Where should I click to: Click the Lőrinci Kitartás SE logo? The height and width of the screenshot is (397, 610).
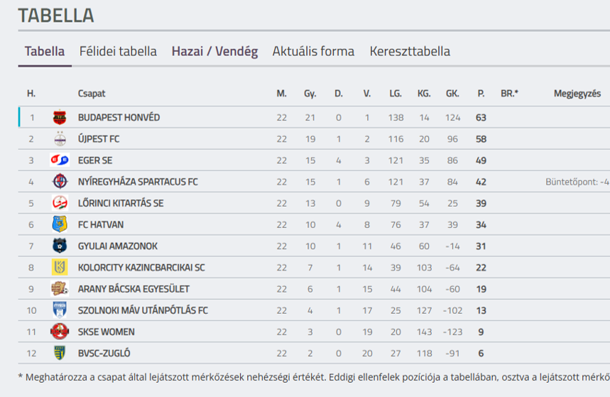click(x=60, y=203)
